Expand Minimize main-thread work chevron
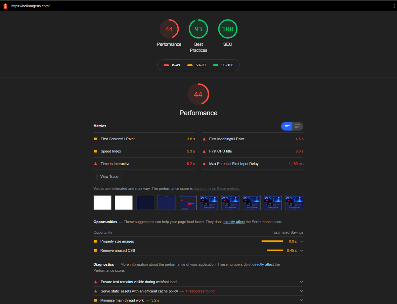397x304 pixels. point(301,300)
